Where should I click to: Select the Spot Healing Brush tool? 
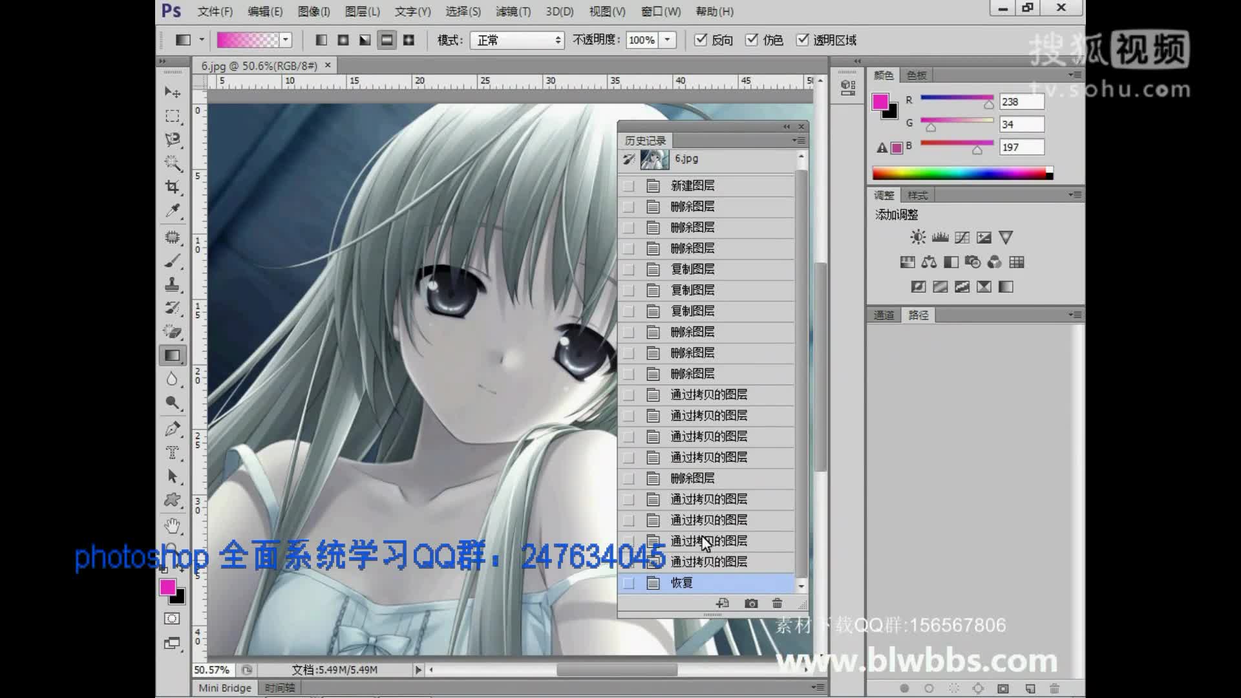point(172,237)
